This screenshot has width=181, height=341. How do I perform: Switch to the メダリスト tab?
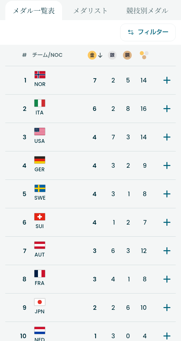click(x=90, y=11)
